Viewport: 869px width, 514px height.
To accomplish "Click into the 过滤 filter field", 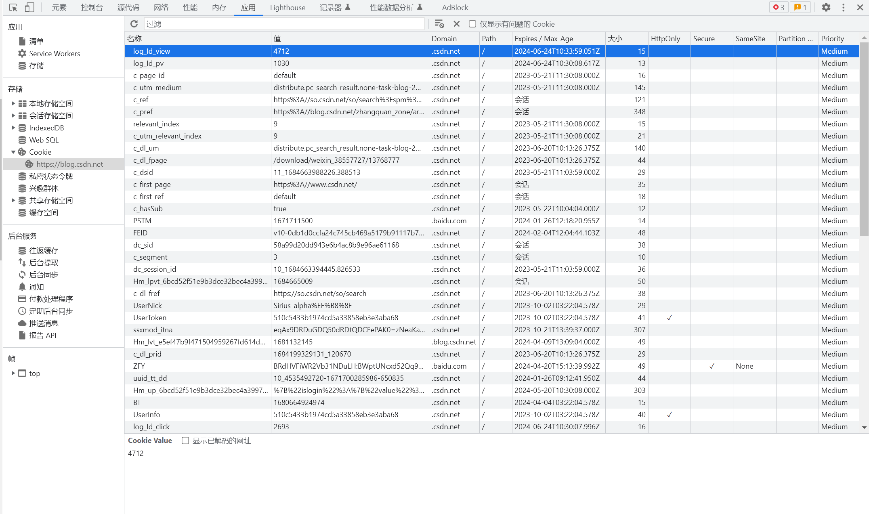I will tap(283, 24).
